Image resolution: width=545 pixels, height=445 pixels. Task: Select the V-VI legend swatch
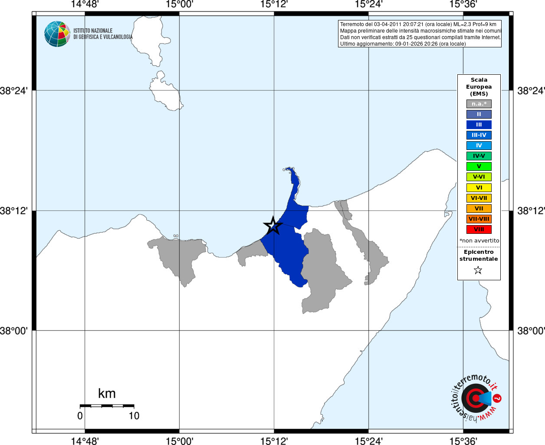479,177
